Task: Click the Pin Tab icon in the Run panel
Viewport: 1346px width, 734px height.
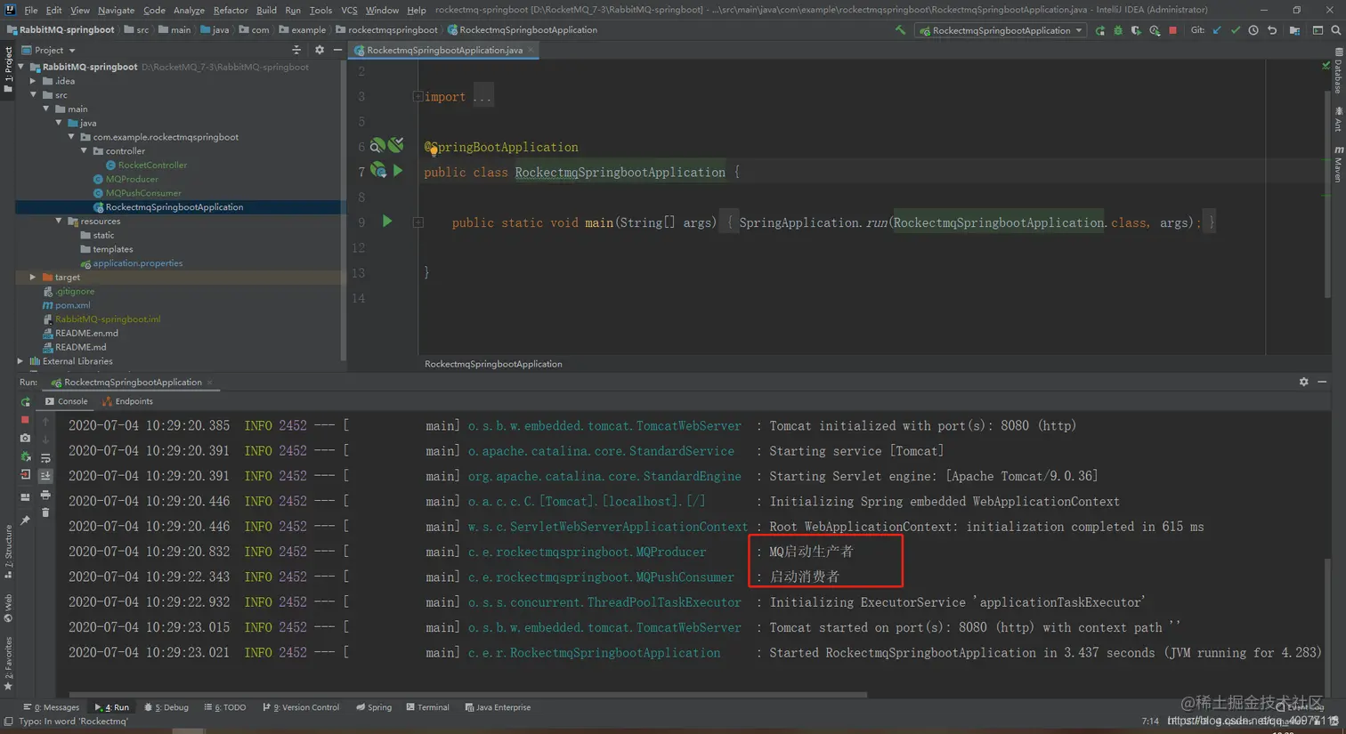Action: tap(25, 520)
